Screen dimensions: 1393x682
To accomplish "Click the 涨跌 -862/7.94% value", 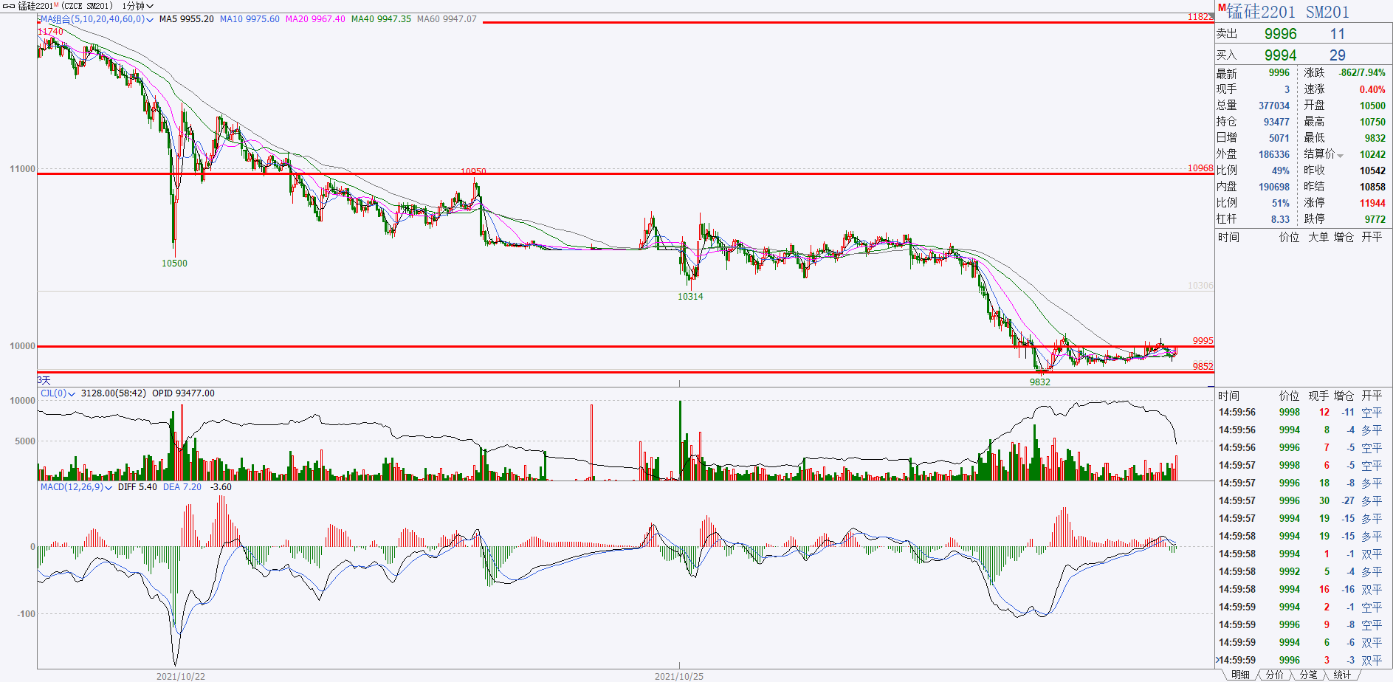I will (x=1362, y=73).
